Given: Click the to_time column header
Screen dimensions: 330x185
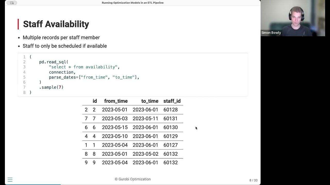Looking at the screenshot, I should pos(150,101).
